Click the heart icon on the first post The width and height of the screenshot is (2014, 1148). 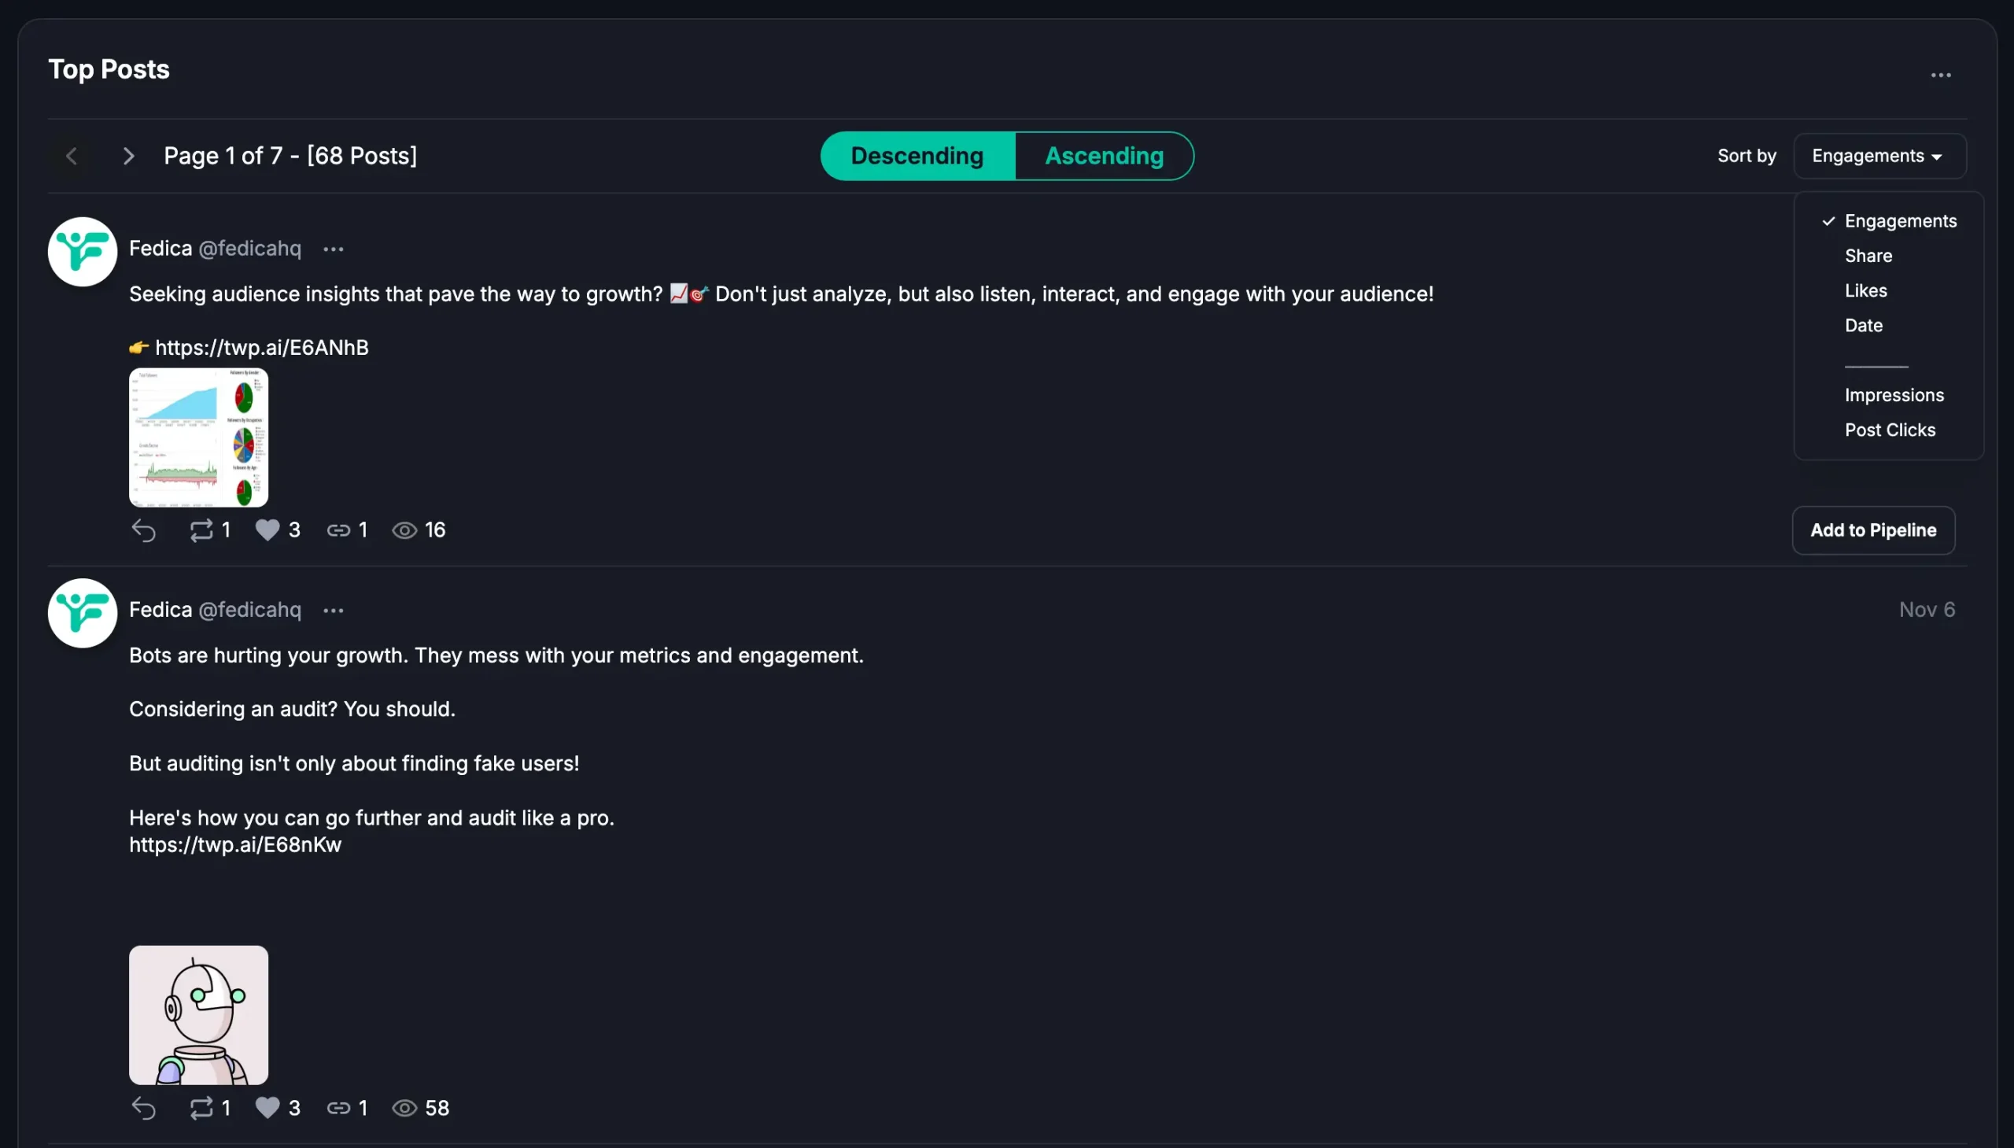(x=267, y=530)
